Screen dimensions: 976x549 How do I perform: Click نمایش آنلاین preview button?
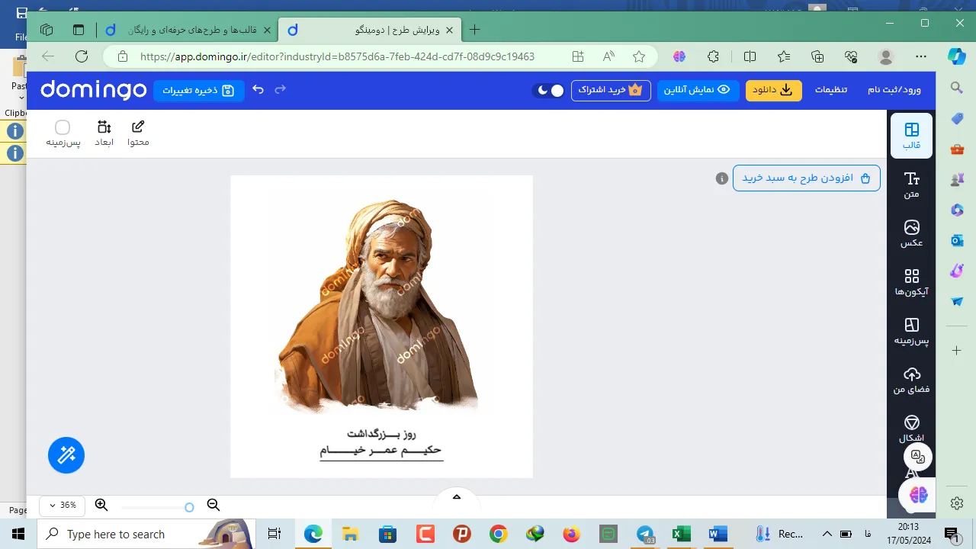tap(698, 90)
